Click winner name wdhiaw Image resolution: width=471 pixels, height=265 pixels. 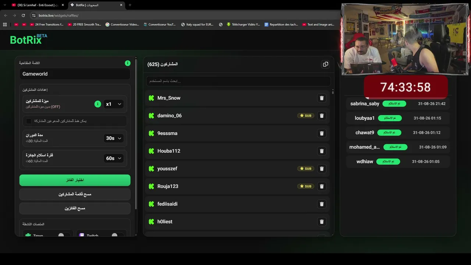[x=365, y=162]
